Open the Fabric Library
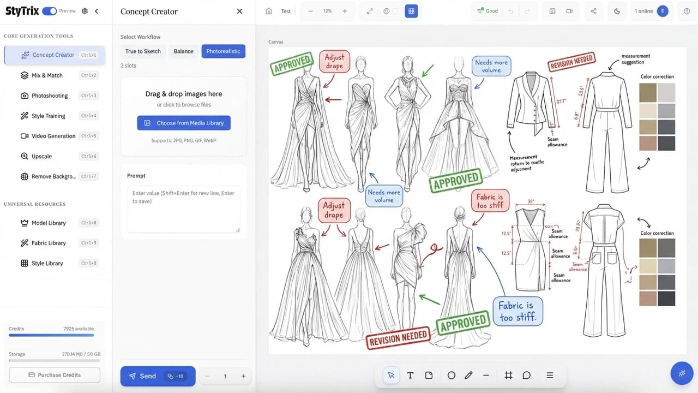The height and width of the screenshot is (393, 698). [x=48, y=242]
